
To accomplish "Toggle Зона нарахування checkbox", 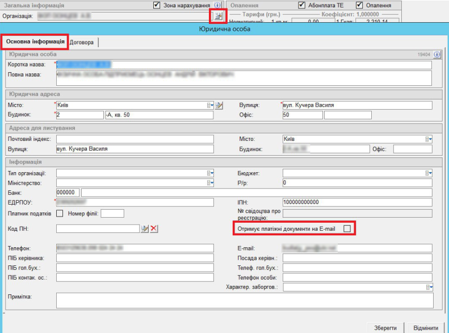I will pos(157,5).
